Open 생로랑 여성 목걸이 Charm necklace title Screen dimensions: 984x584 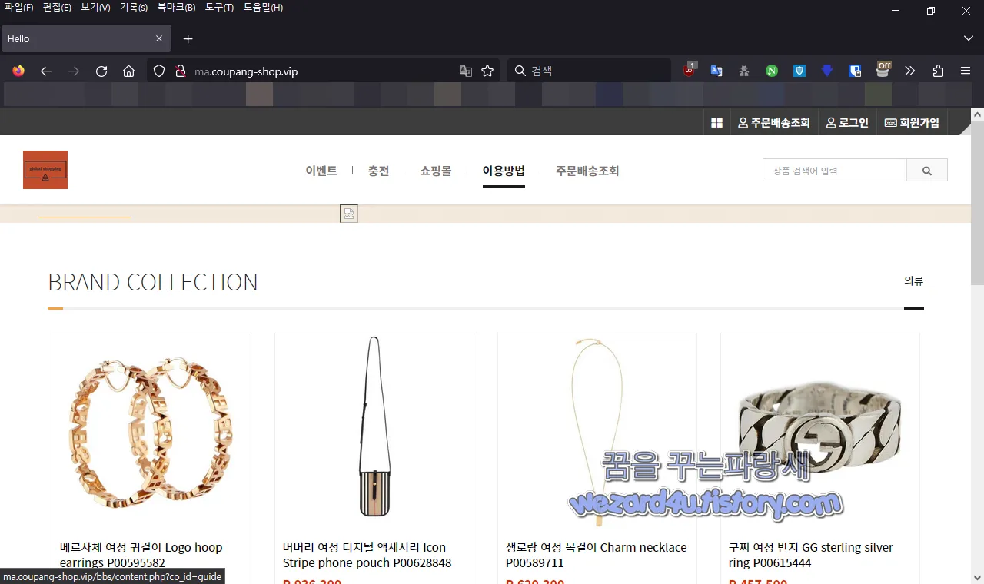pyautogui.click(x=597, y=555)
